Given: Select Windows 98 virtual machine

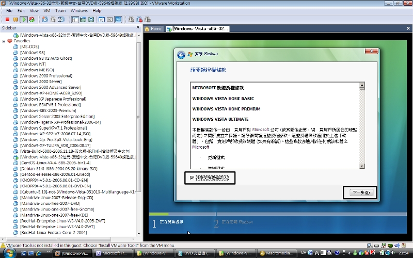Looking at the screenshot, I should click(x=33, y=53).
